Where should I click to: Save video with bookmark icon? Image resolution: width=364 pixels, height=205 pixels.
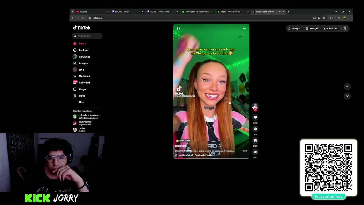point(255,140)
